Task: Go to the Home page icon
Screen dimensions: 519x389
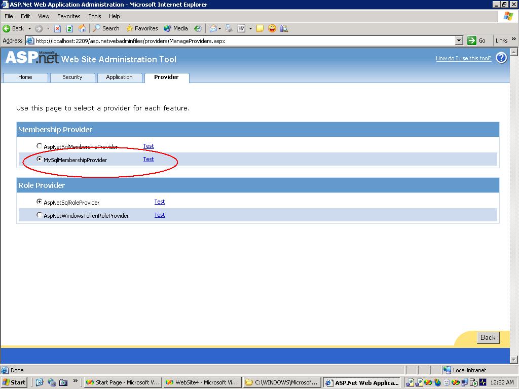Action: point(82,29)
